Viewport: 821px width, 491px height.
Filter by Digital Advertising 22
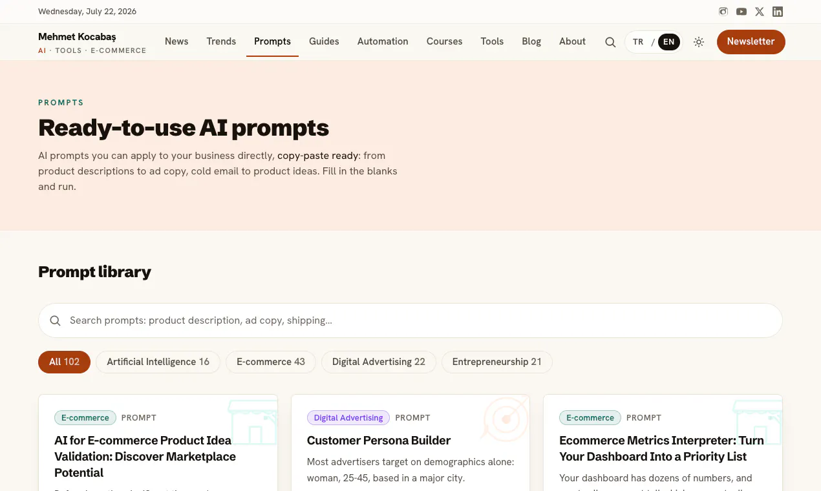pyautogui.click(x=378, y=362)
